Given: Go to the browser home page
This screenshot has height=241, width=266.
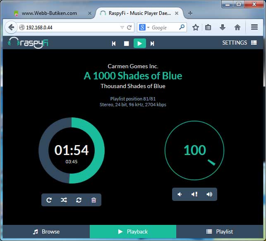Looking at the screenshot, I should 237,27.
